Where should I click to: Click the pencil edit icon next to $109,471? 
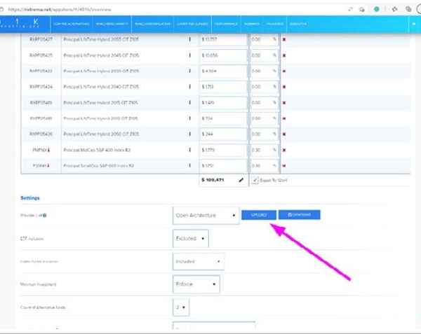pos(241,180)
